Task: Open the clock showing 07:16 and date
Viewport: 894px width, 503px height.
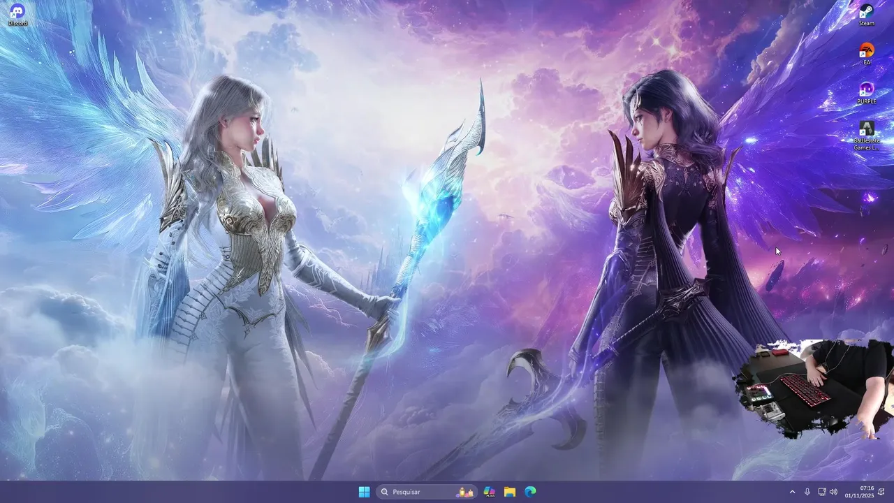Action: (859, 492)
